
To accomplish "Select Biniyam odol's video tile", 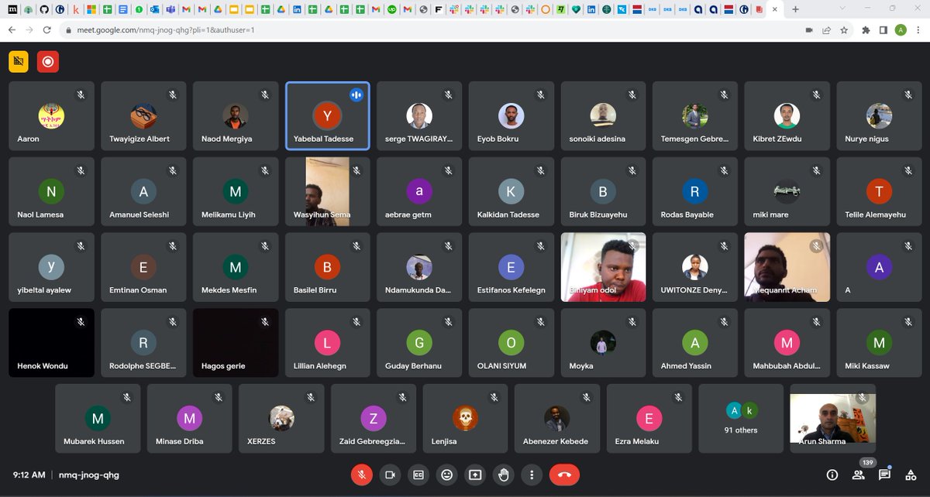I will click(603, 267).
